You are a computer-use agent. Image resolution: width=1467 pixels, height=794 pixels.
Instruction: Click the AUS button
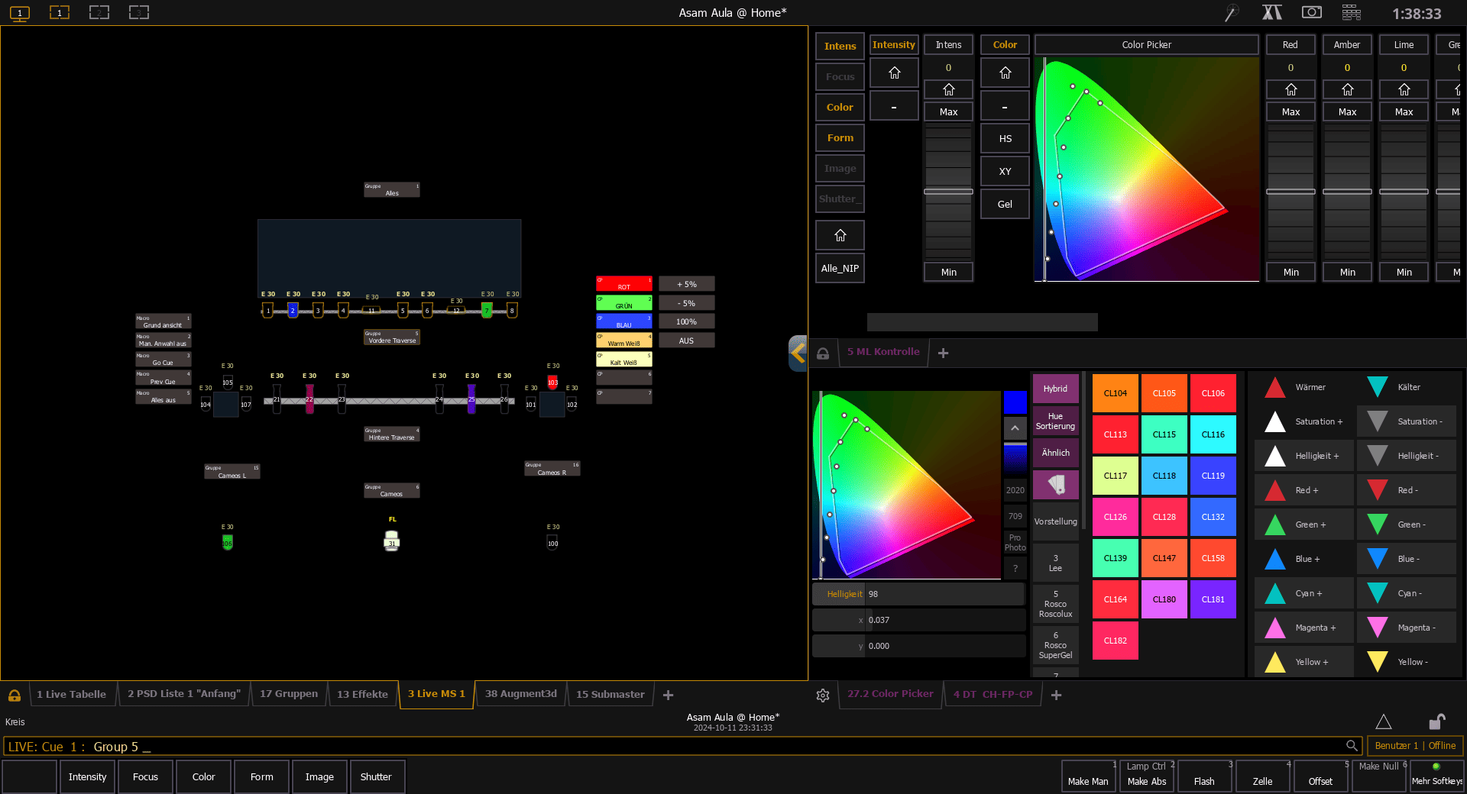(686, 340)
